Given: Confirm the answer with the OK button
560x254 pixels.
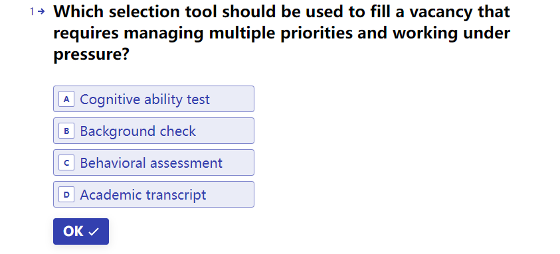Looking at the screenshot, I should [x=81, y=231].
